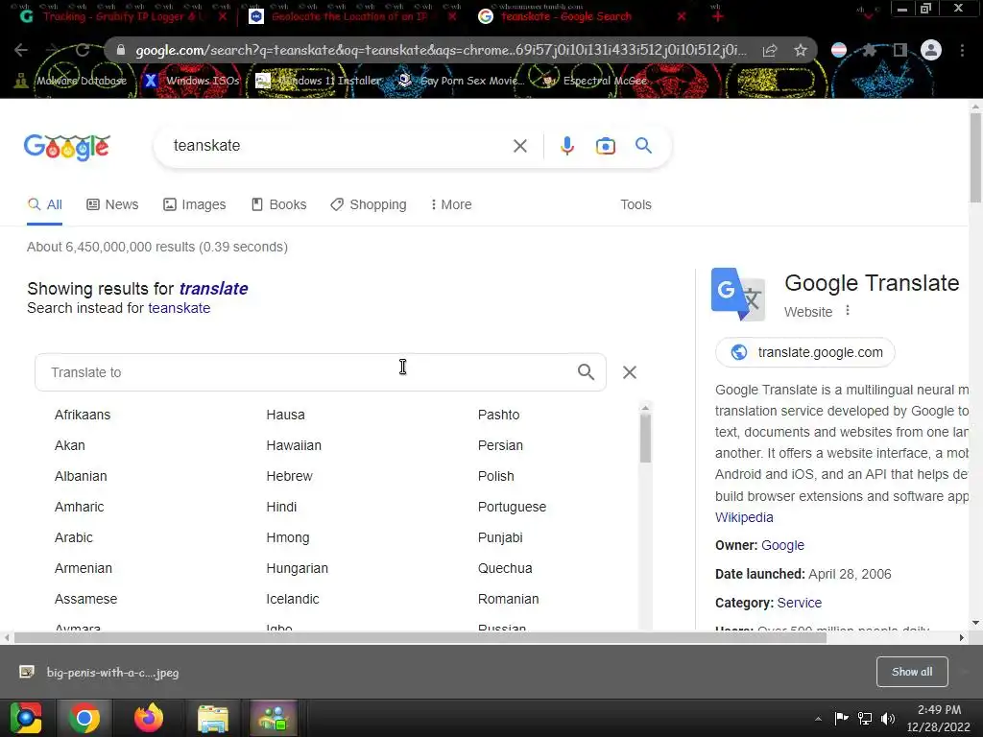Clear the teanskate search query
The image size is (983, 737).
[519, 146]
